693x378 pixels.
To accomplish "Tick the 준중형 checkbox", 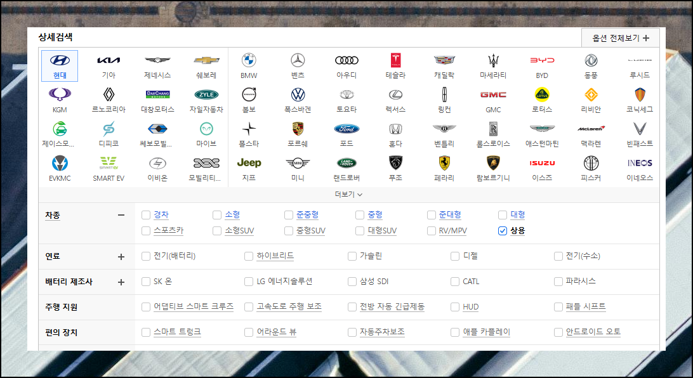I will 289,215.
